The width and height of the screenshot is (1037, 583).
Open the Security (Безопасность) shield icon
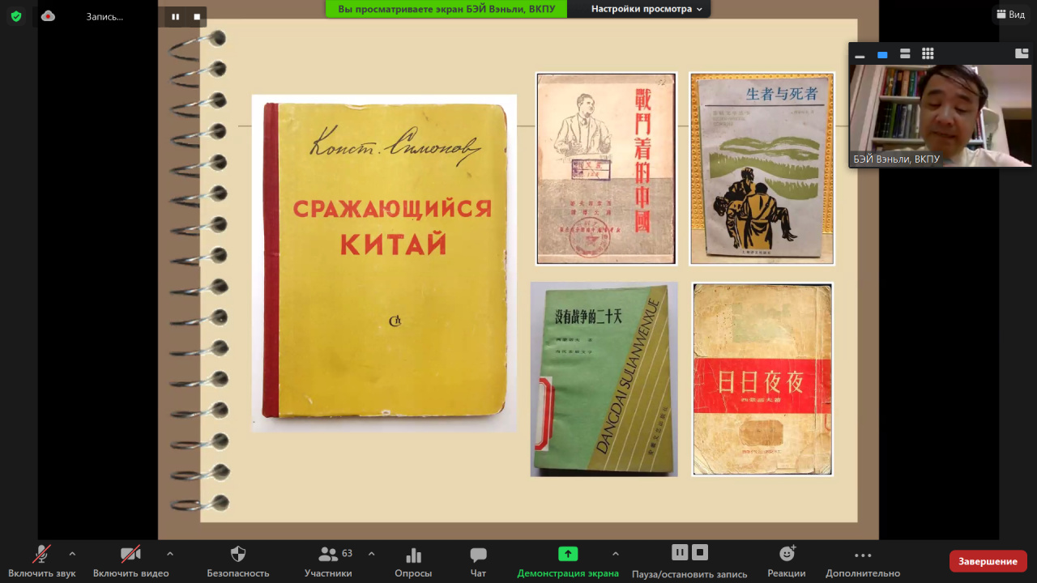[238, 555]
